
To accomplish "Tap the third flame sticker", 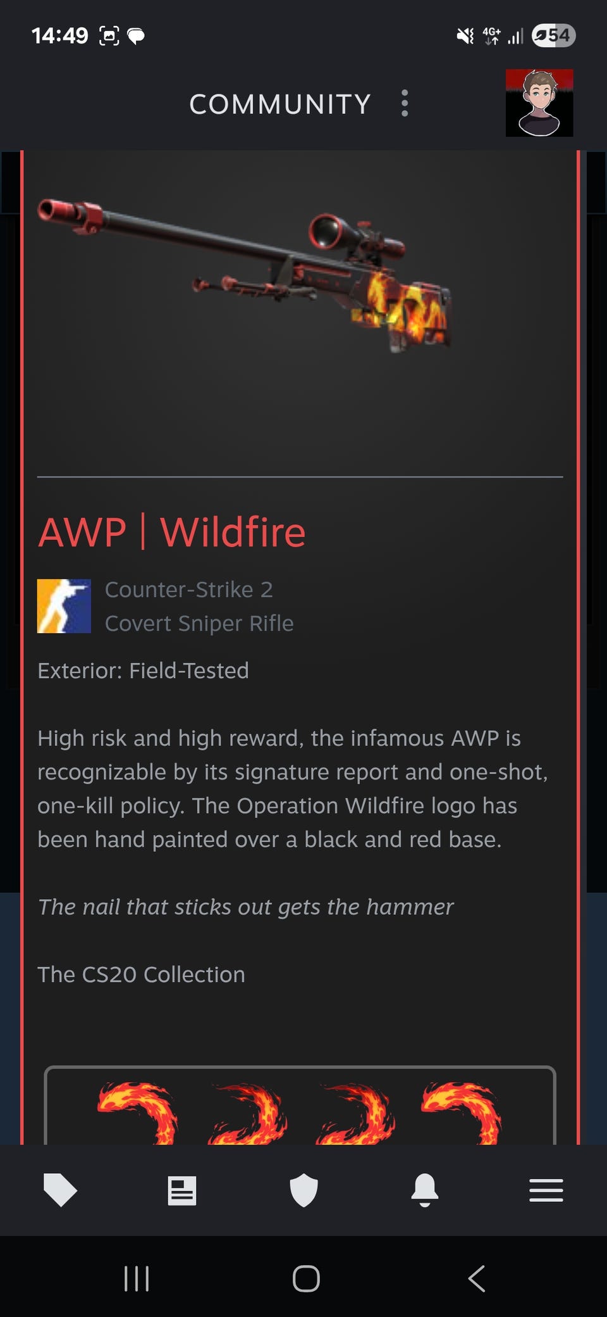I will click(x=355, y=1112).
